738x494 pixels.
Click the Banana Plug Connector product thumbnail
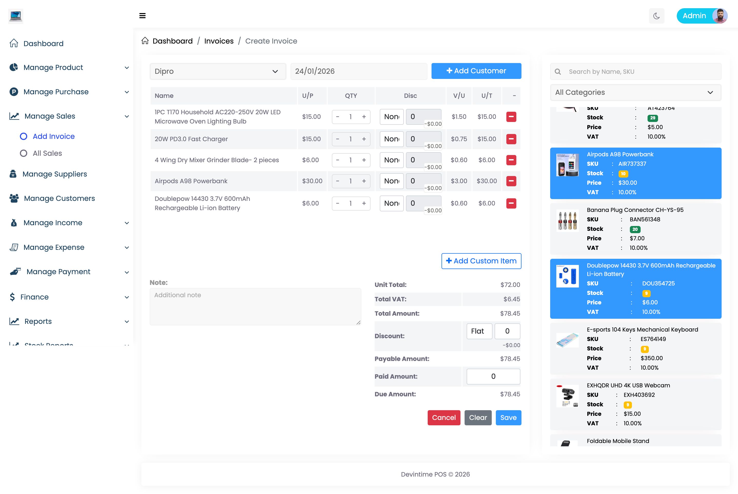[x=567, y=221]
